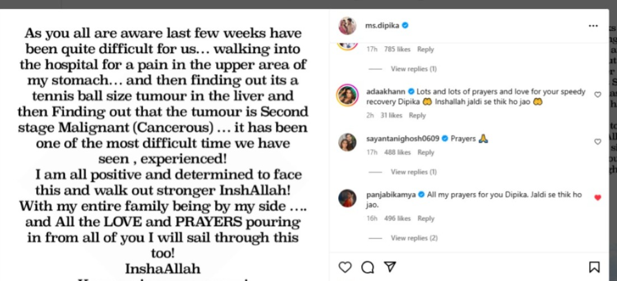Share post via paper plane icon
This screenshot has height=281, width=617.
[391, 267]
